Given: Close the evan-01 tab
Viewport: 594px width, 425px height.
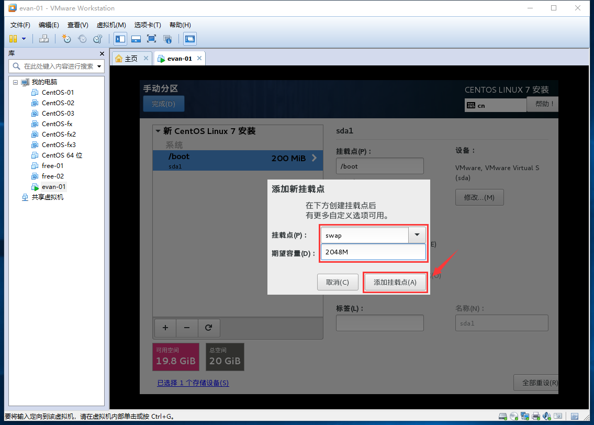Looking at the screenshot, I should pos(199,58).
